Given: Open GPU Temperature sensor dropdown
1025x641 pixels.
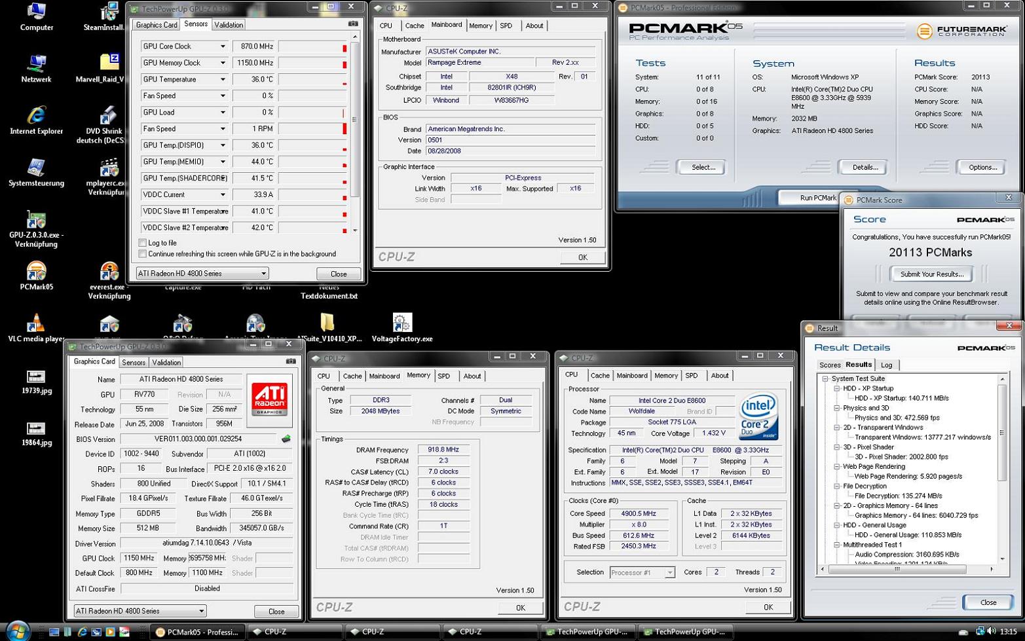Looking at the screenshot, I should [x=223, y=79].
